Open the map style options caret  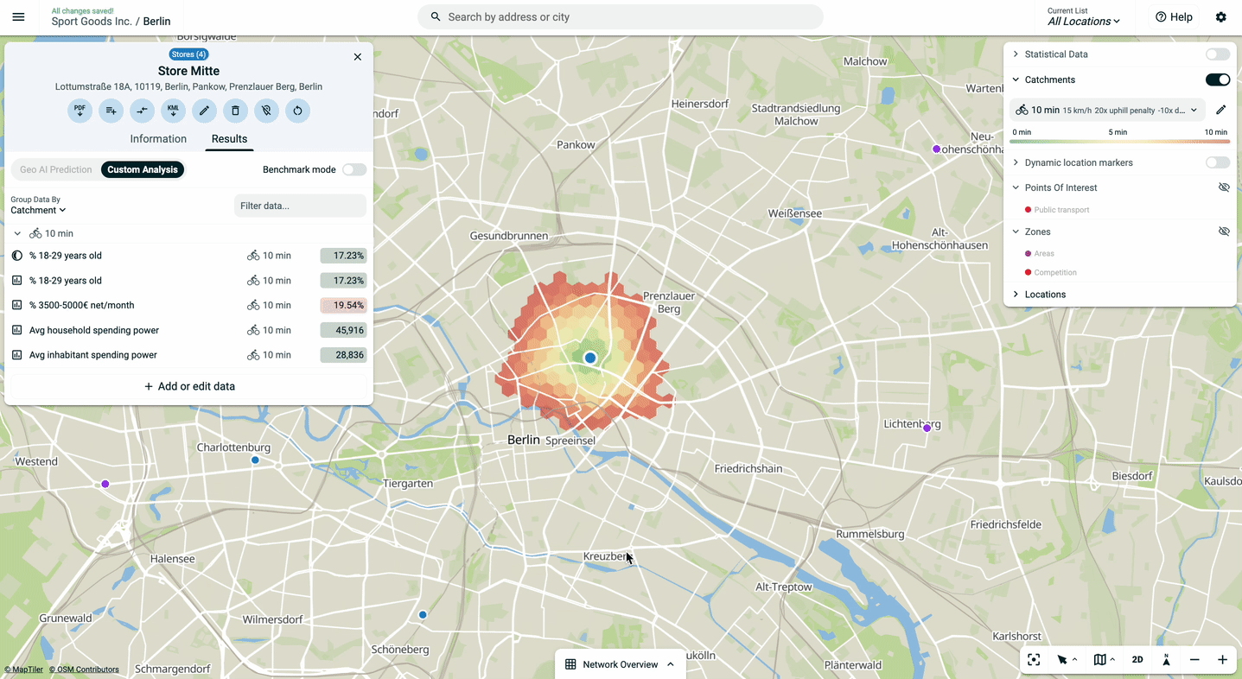click(x=1112, y=660)
